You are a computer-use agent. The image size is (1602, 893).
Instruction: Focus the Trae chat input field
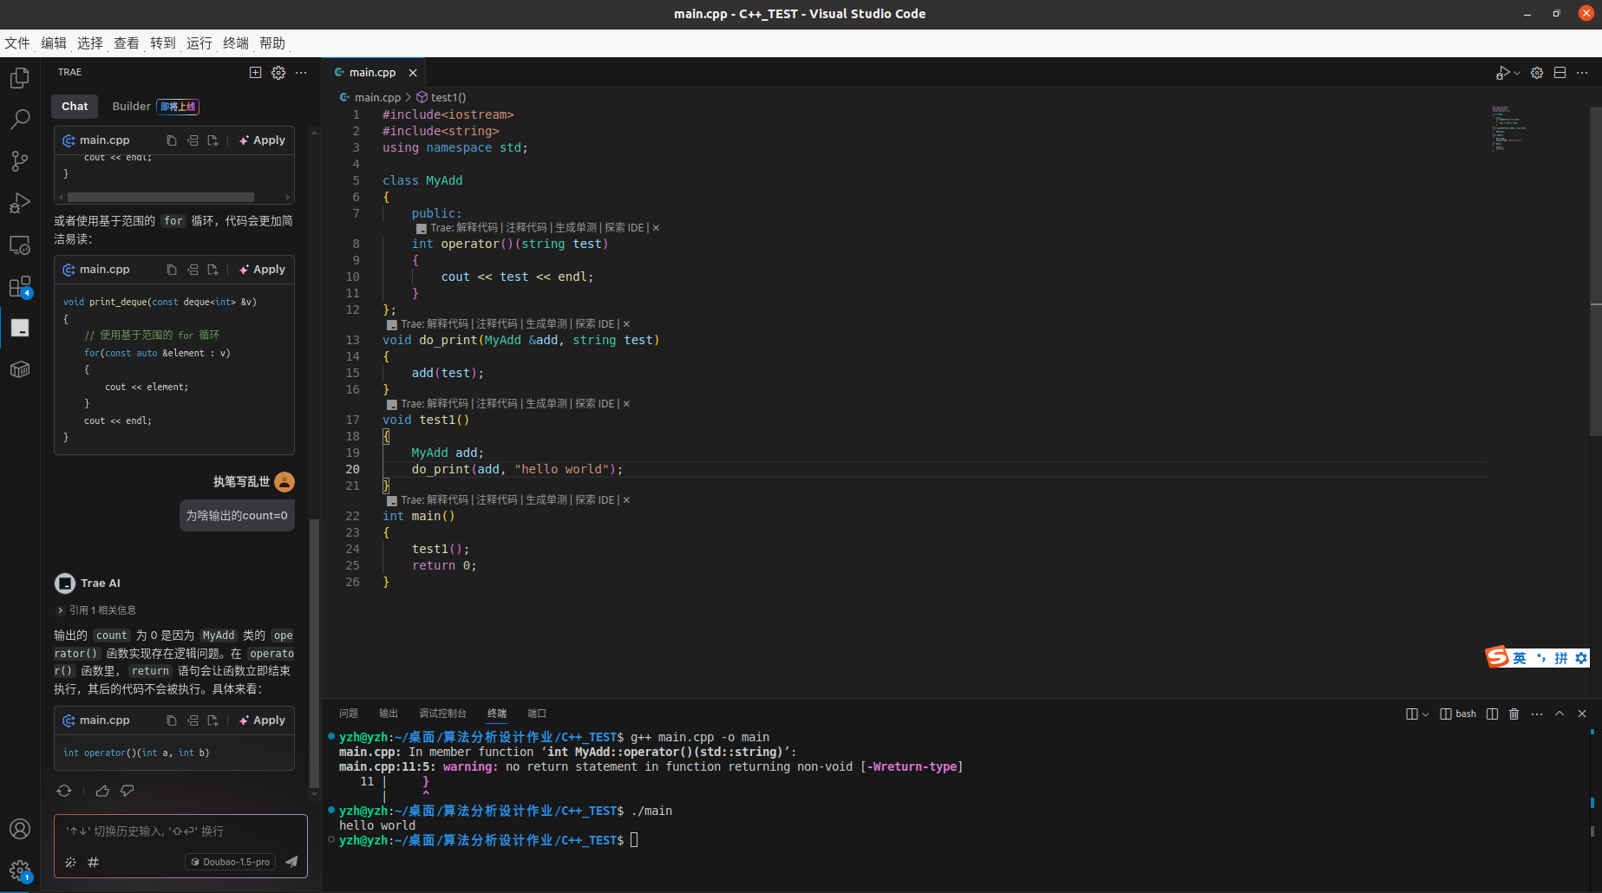(180, 831)
